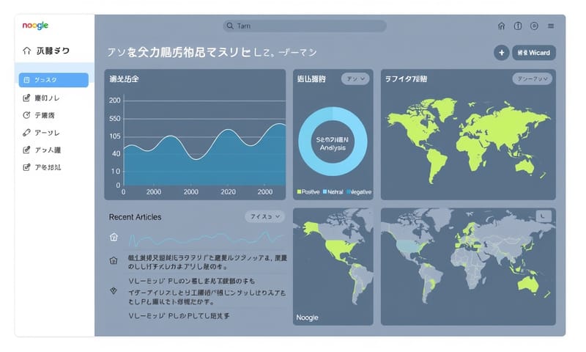
Task: Click the noogle logo in the sidebar
Action: tap(35, 26)
